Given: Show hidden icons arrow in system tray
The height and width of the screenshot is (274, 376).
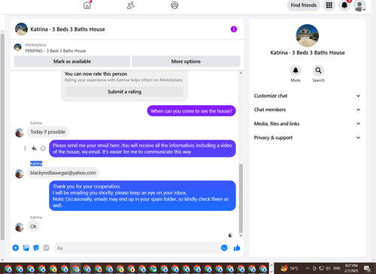Looking at the screenshot, I should (x=307, y=268).
